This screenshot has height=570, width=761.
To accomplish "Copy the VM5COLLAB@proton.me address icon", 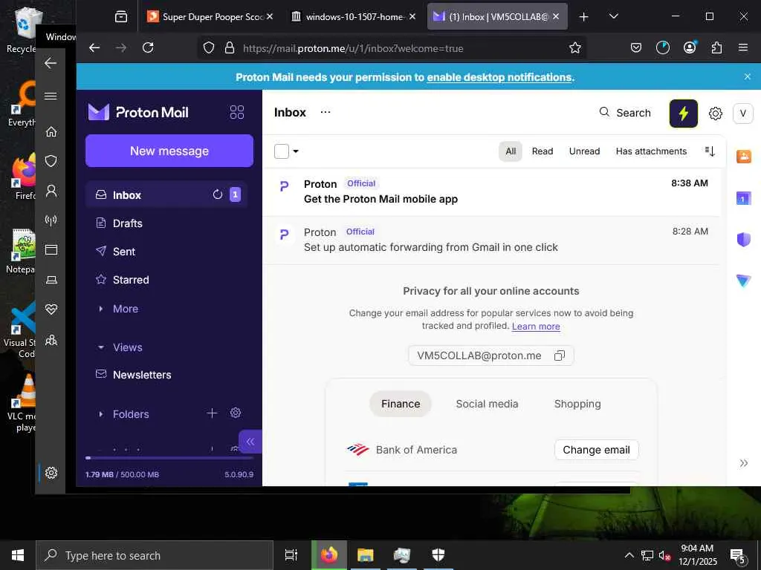I will pyautogui.click(x=559, y=356).
